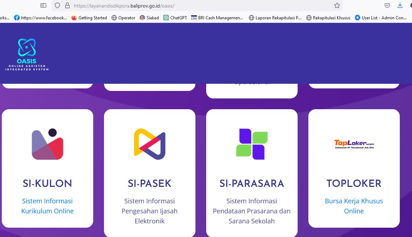Click the SI-PARASARA heading
Screen dimensions: 412x237
pos(252,183)
